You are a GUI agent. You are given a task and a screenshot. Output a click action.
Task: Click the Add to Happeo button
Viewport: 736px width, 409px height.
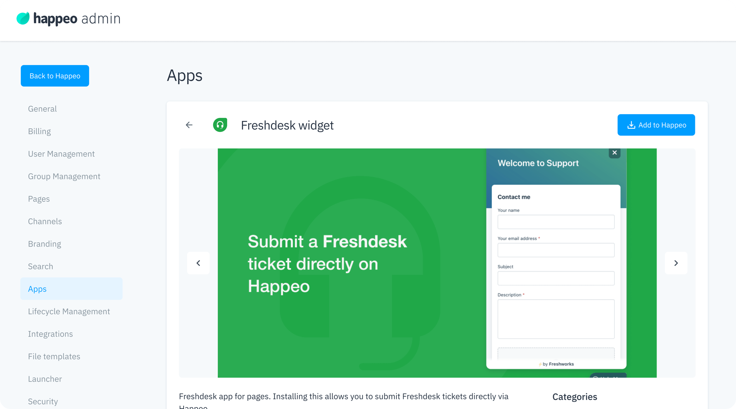[656, 125]
